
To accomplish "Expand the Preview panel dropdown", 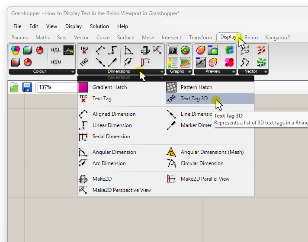I will pos(234,72).
